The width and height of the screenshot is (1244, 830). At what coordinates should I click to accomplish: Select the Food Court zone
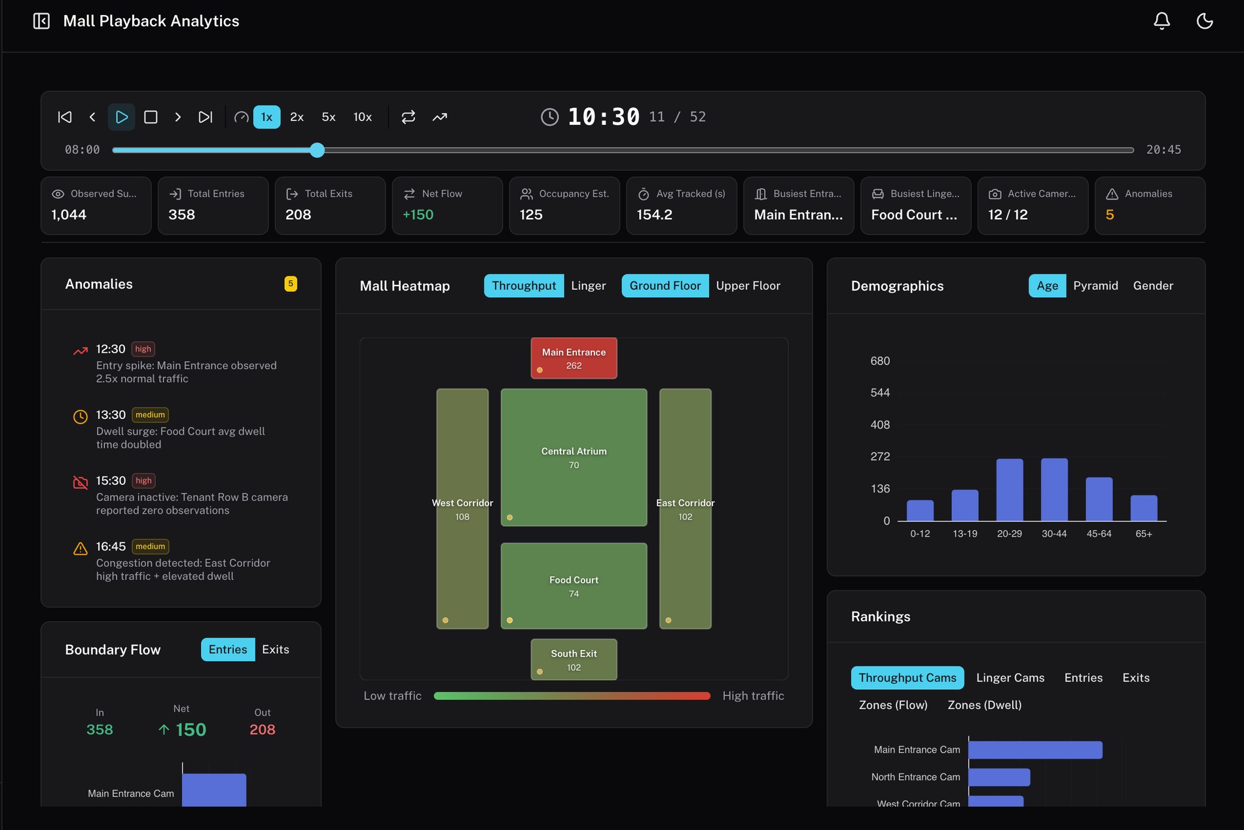coord(574,586)
